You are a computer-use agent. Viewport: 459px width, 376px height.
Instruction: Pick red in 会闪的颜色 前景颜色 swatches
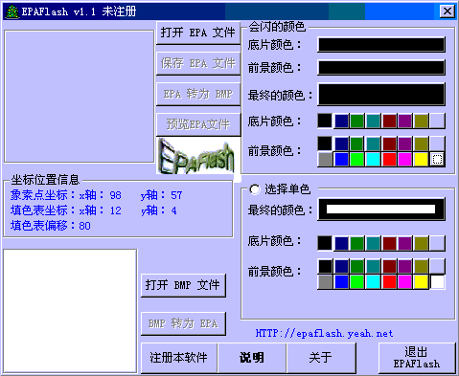(x=389, y=159)
